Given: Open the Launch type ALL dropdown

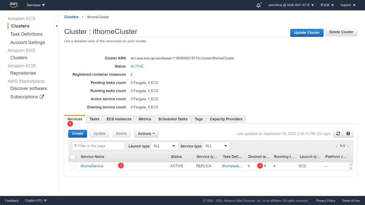Looking at the screenshot, I should point(164,146).
